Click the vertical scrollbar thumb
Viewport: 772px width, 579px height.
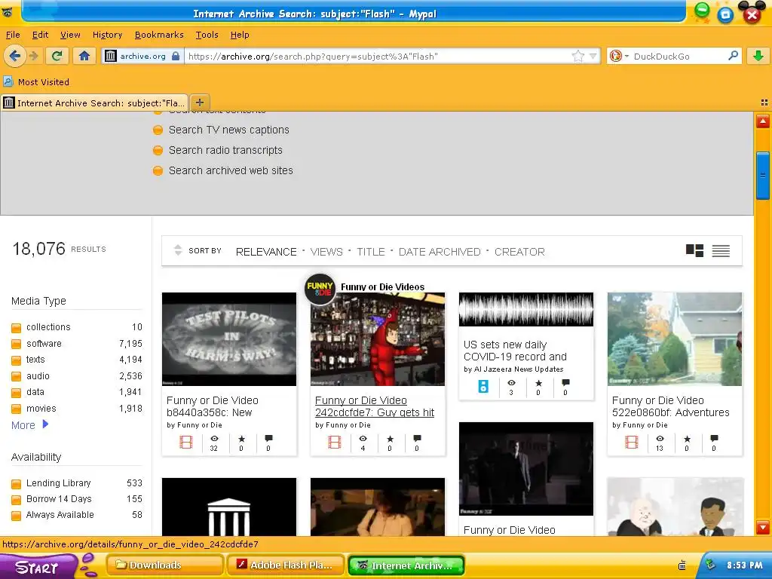pos(763,176)
